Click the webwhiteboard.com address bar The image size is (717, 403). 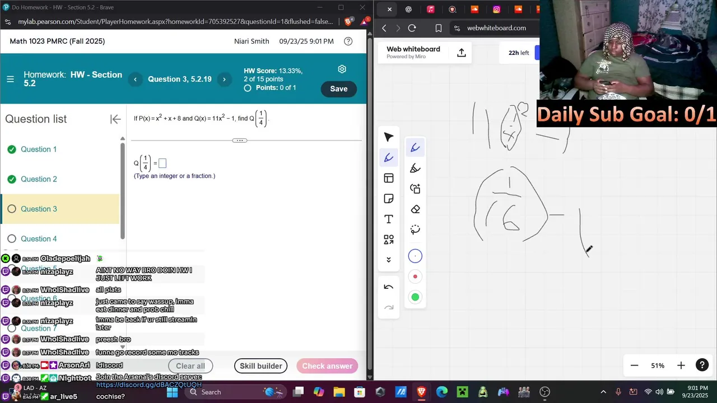coord(496,28)
